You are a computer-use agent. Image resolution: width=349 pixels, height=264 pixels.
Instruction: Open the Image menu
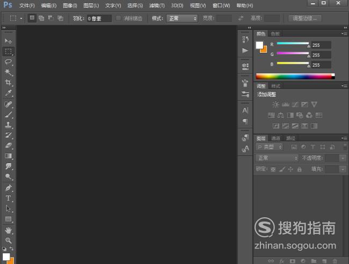[x=70, y=5]
